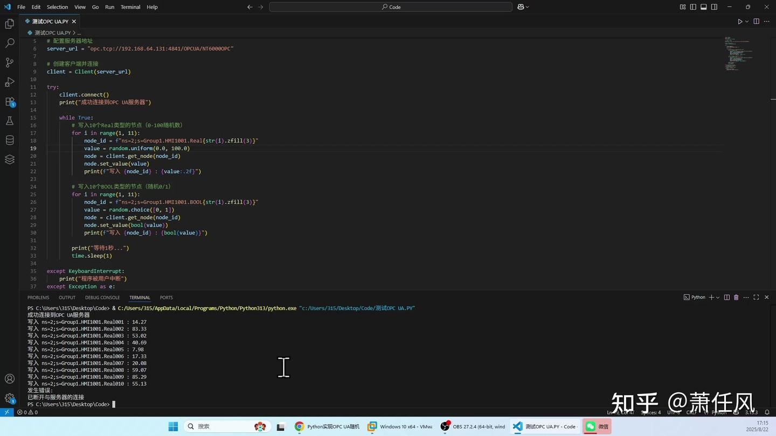The height and width of the screenshot is (436, 776).
Task: Toggle the primary sidebar visibility
Action: pos(692,6)
